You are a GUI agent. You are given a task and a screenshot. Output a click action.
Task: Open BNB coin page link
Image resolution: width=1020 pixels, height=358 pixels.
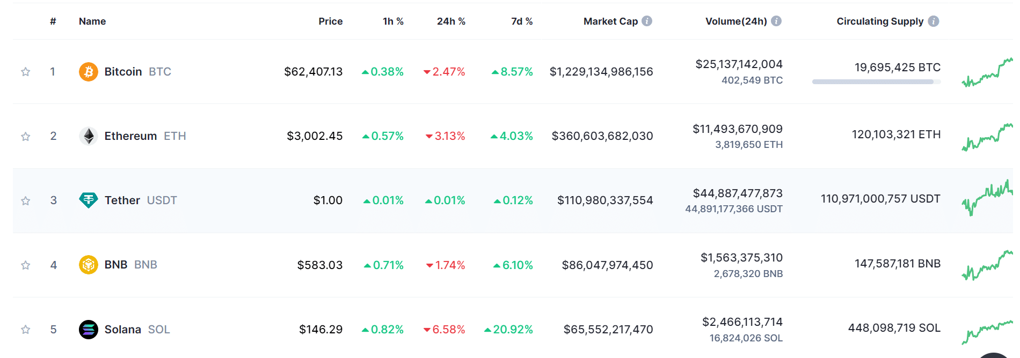coord(130,265)
